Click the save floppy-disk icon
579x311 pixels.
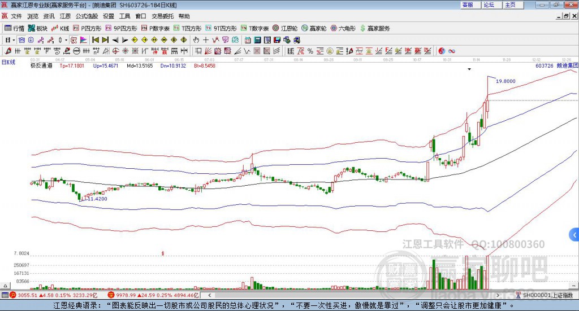pos(277,40)
